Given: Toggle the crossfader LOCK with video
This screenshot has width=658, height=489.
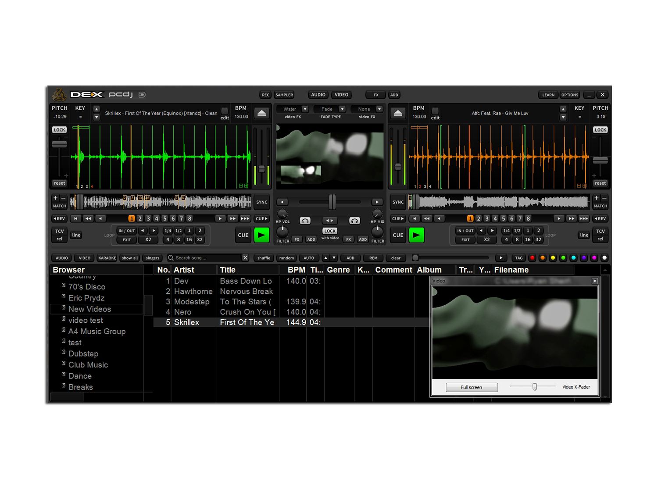Looking at the screenshot, I should click(x=330, y=231).
